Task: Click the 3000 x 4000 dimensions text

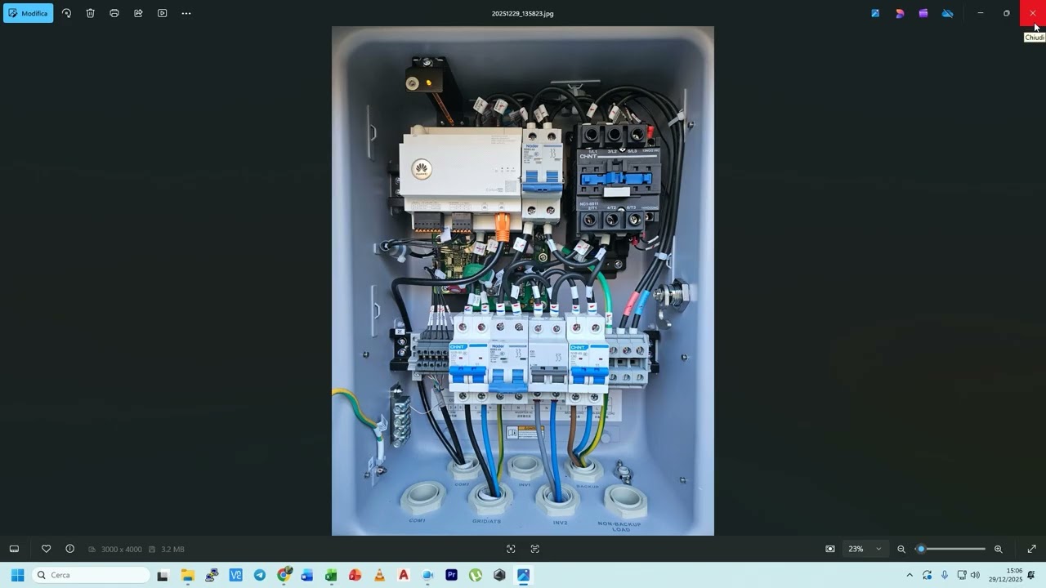Action: [x=122, y=550]
